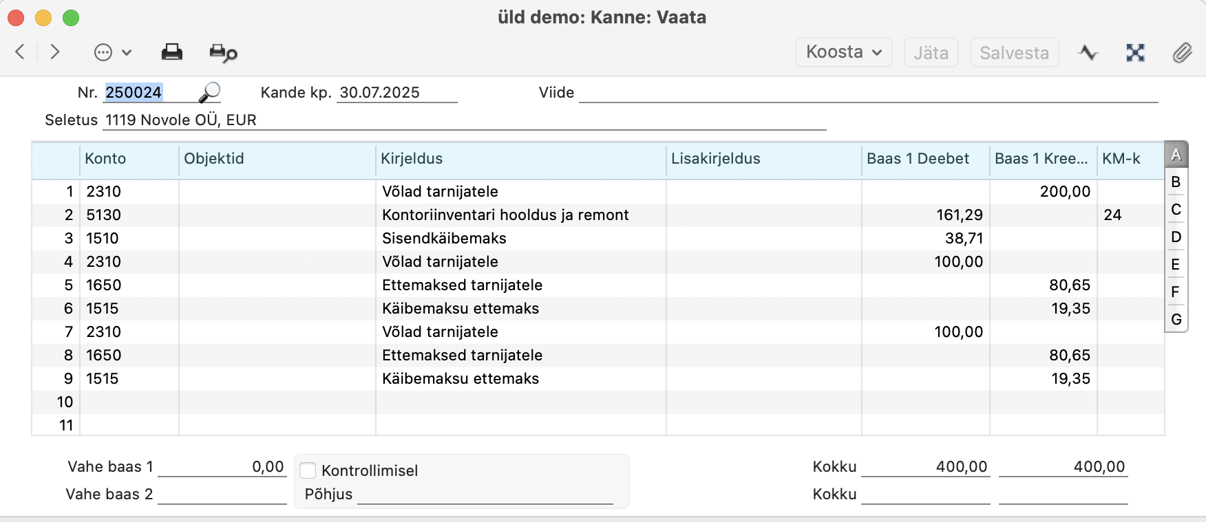This screenshot has height=522, width=1206.
Task: Select row 2 Konto cell 5130
Action: [129, 215]
